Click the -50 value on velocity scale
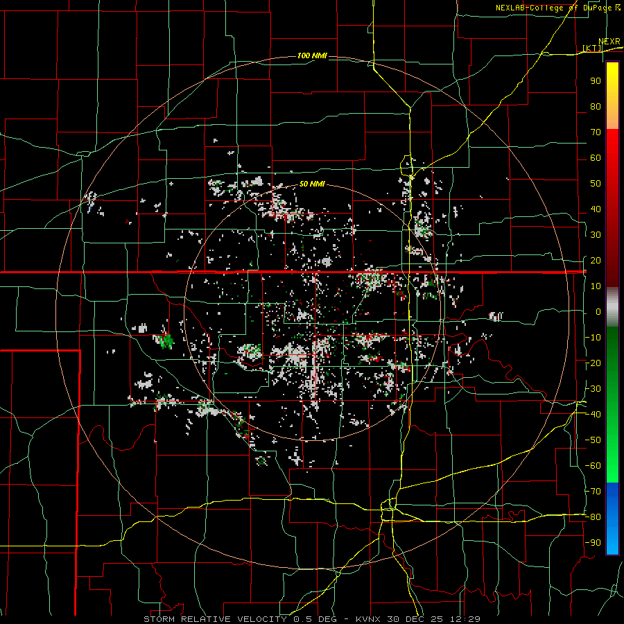Screen dimensions: 624x624 (593, 440)
